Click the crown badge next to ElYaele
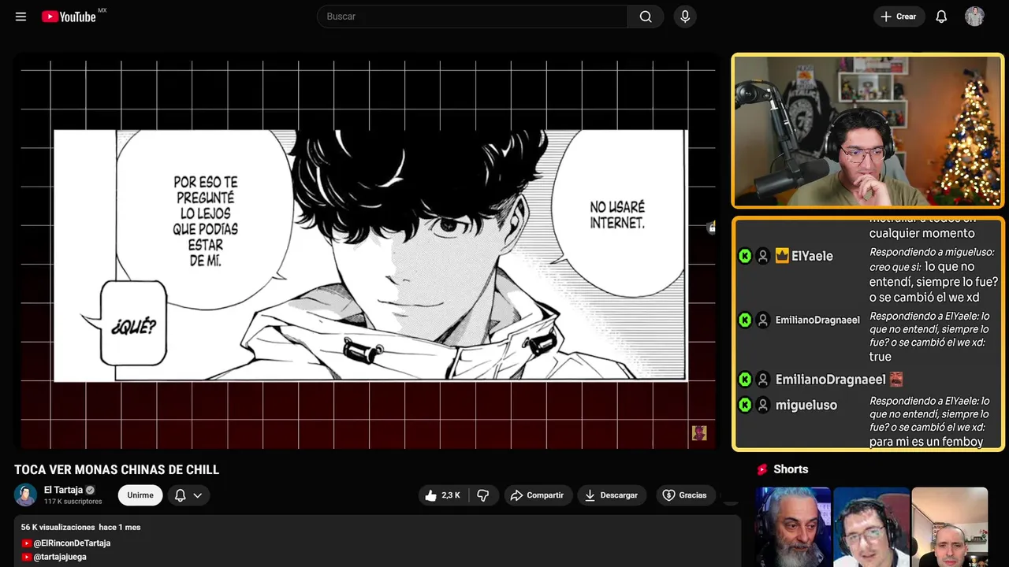The image size is (1009, 567). (x=782, y=255)
